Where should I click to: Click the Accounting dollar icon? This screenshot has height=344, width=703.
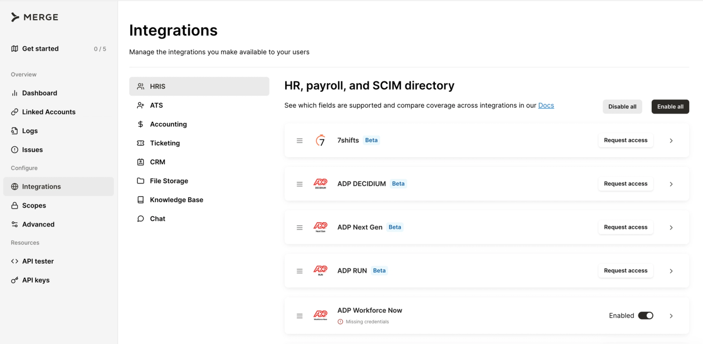pyautogui.click(x=141, y=124)
